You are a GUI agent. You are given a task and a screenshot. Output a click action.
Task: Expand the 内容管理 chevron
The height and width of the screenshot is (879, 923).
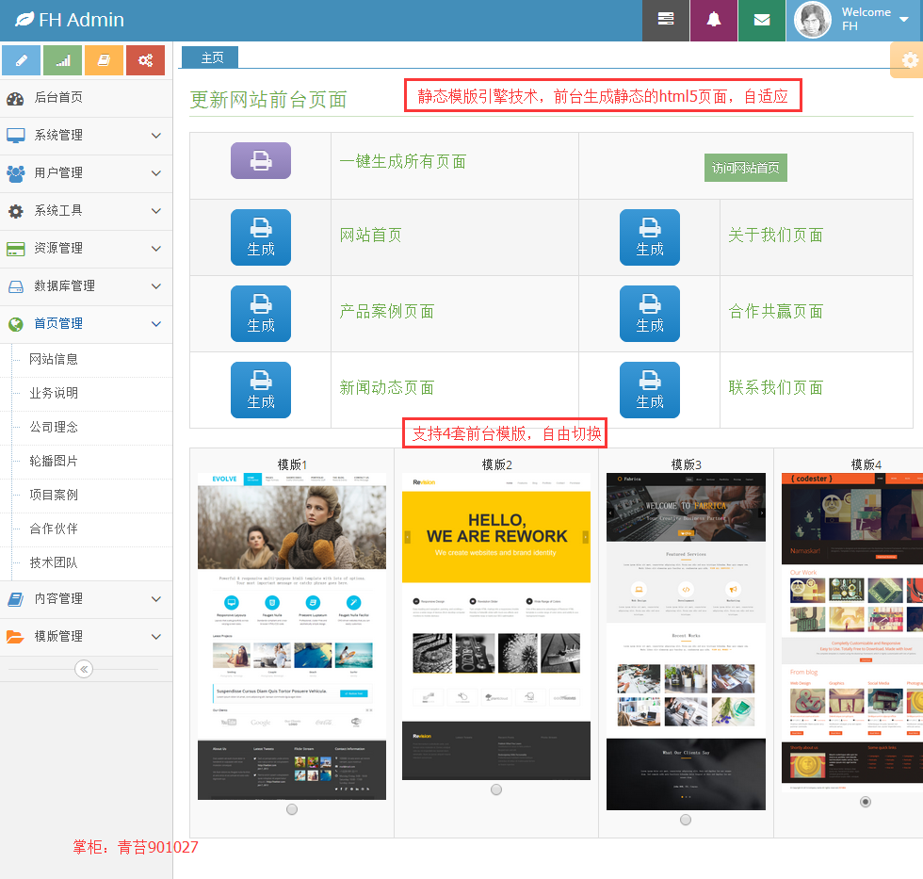point(156,599)
